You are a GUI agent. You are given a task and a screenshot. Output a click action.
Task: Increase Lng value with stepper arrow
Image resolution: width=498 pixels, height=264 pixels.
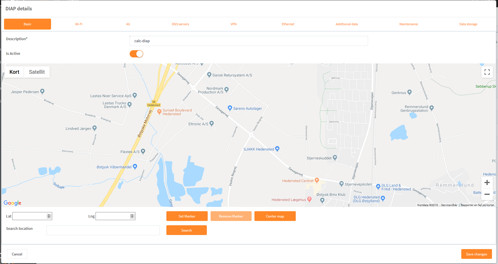point(132,215)
